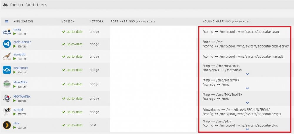Click plex /config appdata volume path
Viewport: 294px width, 134px height.
coord(240,125)
